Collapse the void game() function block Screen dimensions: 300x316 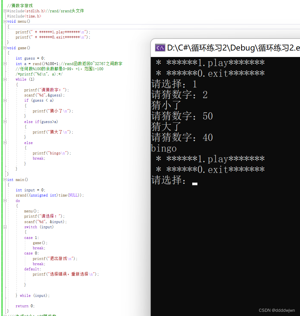point(5,48)
